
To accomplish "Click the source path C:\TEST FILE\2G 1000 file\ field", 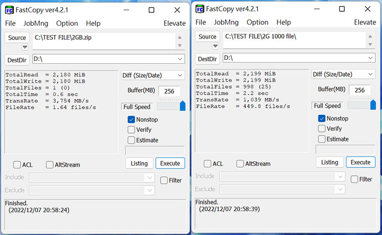I will (294, 40).
